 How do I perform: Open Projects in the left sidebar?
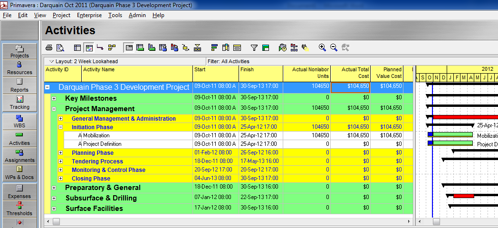tap(19, 51)
